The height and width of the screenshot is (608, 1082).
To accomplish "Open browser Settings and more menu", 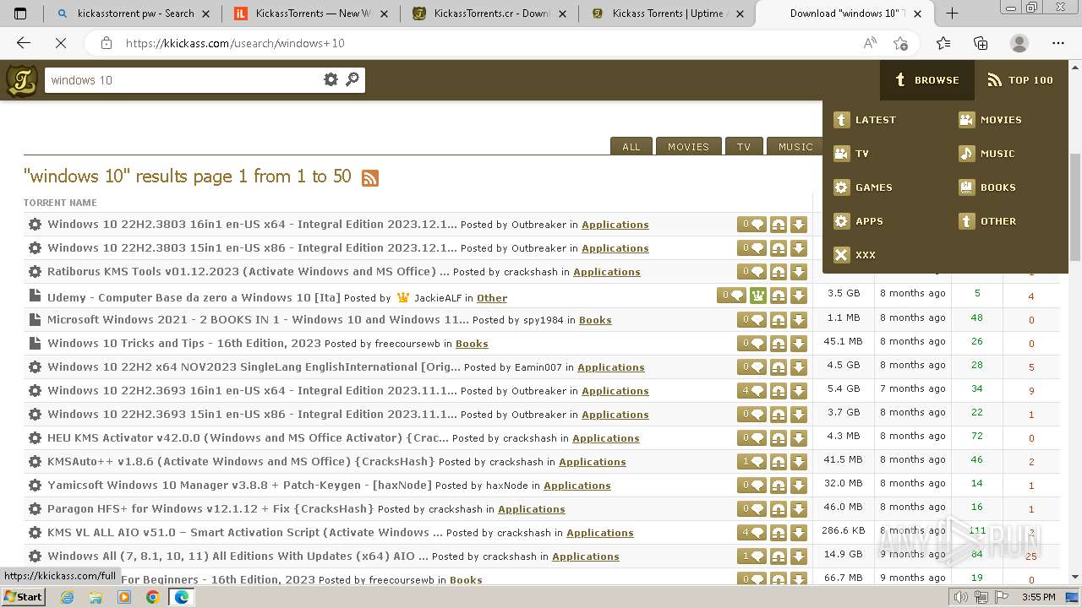I will (x=1058, y=43).
